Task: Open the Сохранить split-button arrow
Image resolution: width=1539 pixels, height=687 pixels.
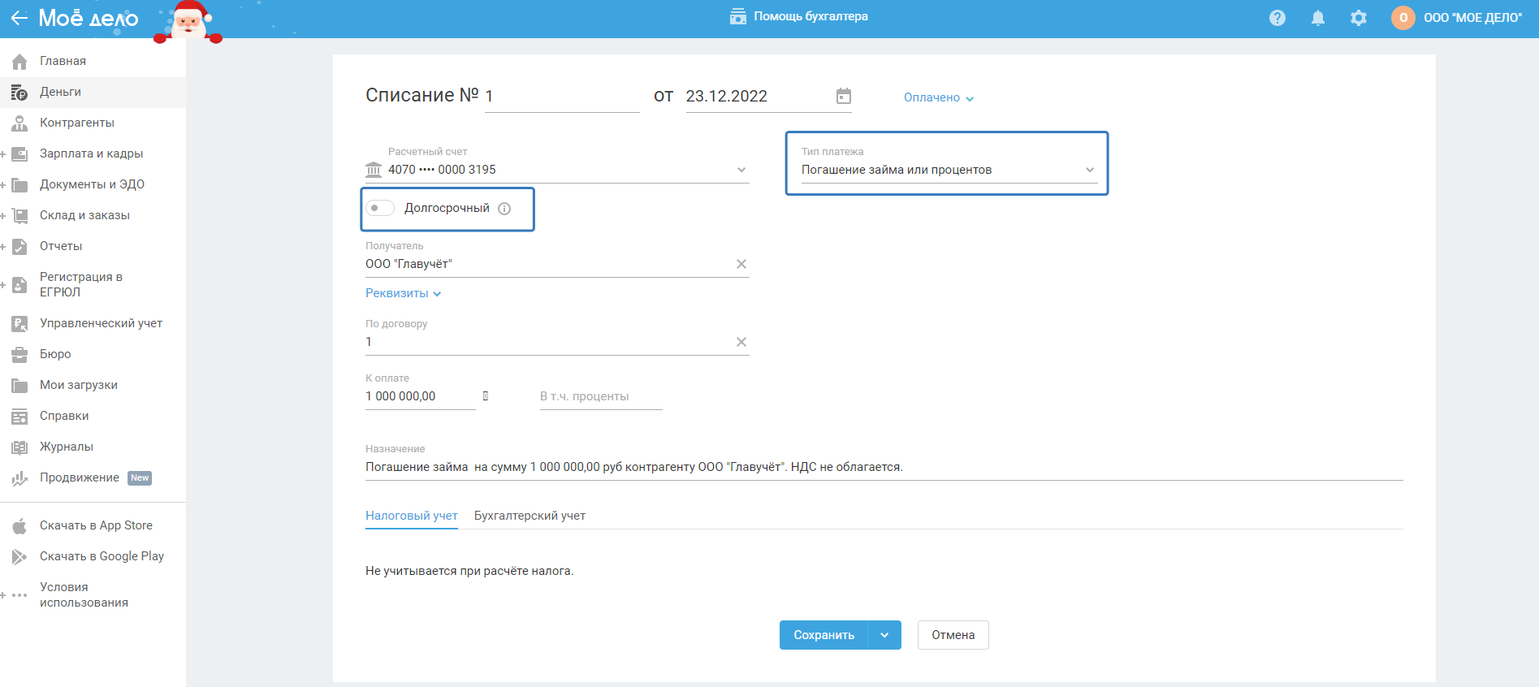Action: pos(884,635)
